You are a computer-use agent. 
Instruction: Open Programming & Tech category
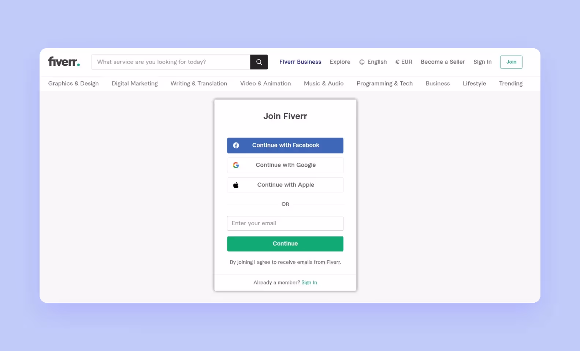pyautogui.click(x=384, y=83)
